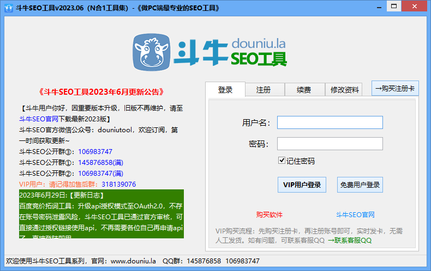Open the 注册 tab

point(264,90)
